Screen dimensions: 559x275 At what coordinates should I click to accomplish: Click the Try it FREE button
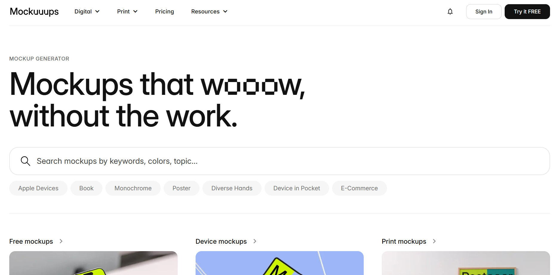click(x=527, y=11)
